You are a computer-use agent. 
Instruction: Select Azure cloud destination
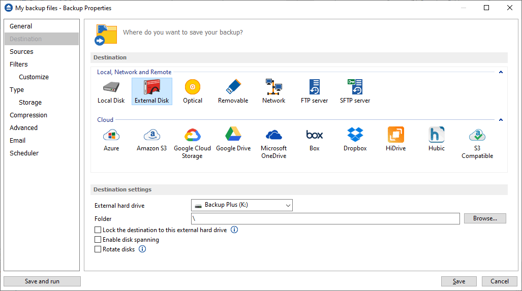(x=111, y=139)
